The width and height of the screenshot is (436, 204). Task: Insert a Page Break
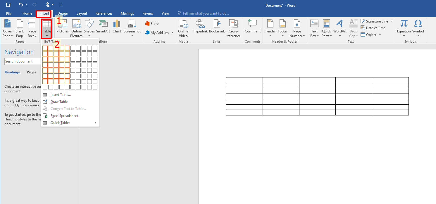click(x=32, y=28)
